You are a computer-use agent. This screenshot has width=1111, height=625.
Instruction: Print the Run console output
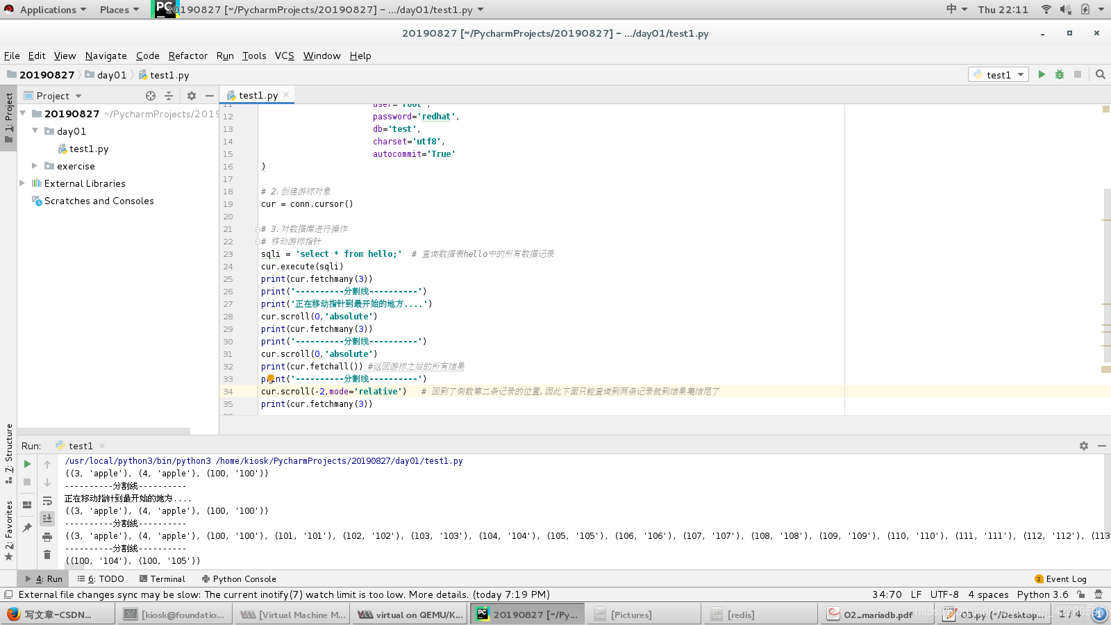tap(47, 537)
